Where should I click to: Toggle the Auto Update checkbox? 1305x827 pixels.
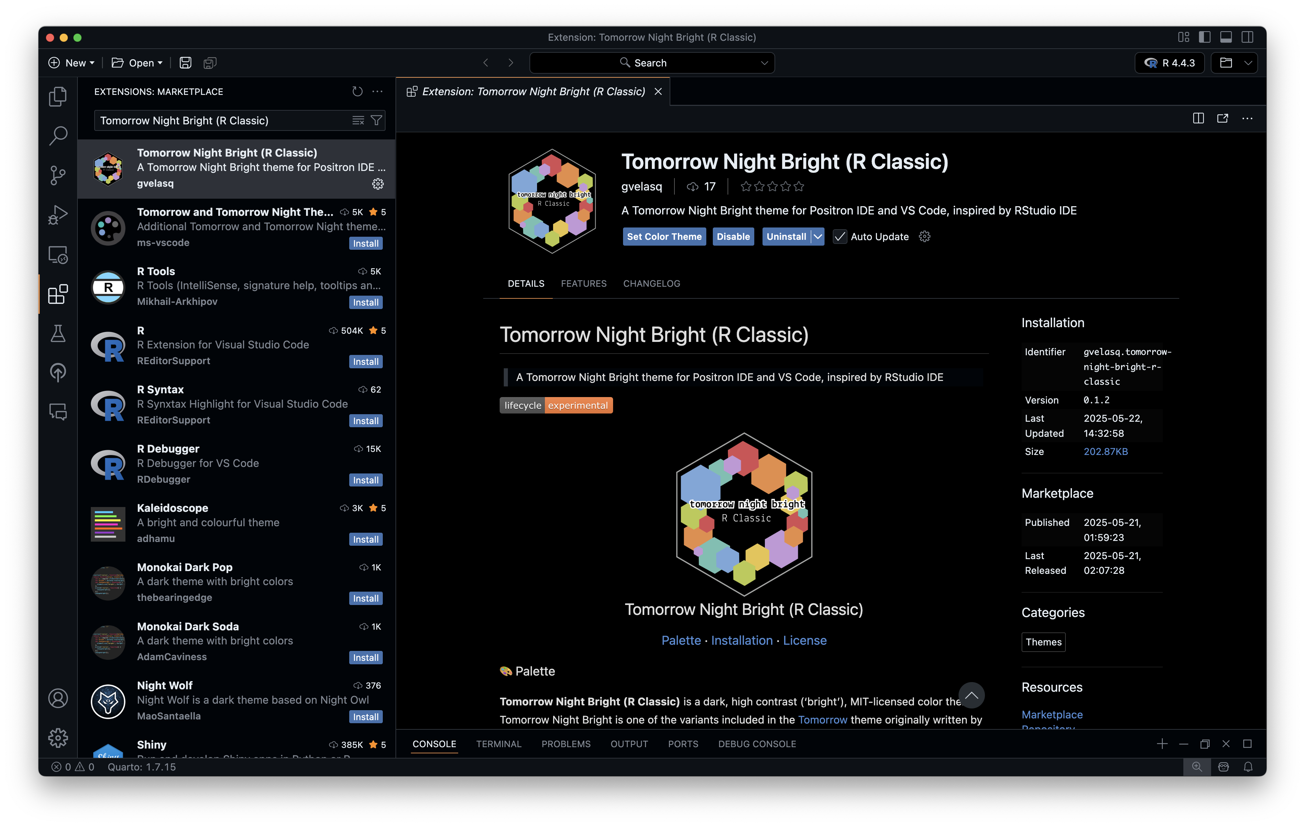pos(840,237)
